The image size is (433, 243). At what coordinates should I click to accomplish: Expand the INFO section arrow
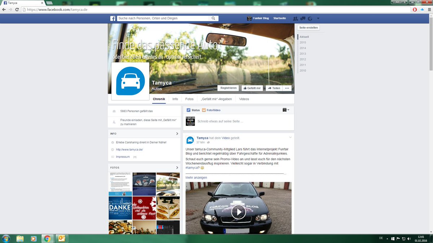click(x=177, y=134)
